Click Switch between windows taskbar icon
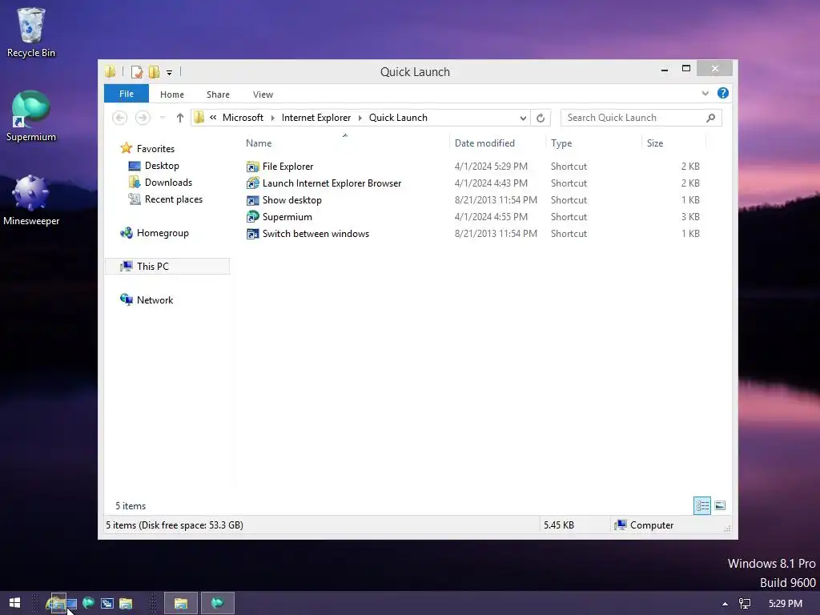The width and height of the screenshot is (820, 615). pyautogui.click(x=107, y=604)
